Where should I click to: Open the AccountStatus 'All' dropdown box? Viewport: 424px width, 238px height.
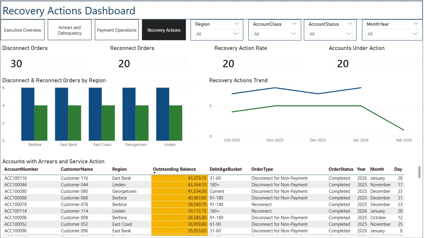click(330, 34)
